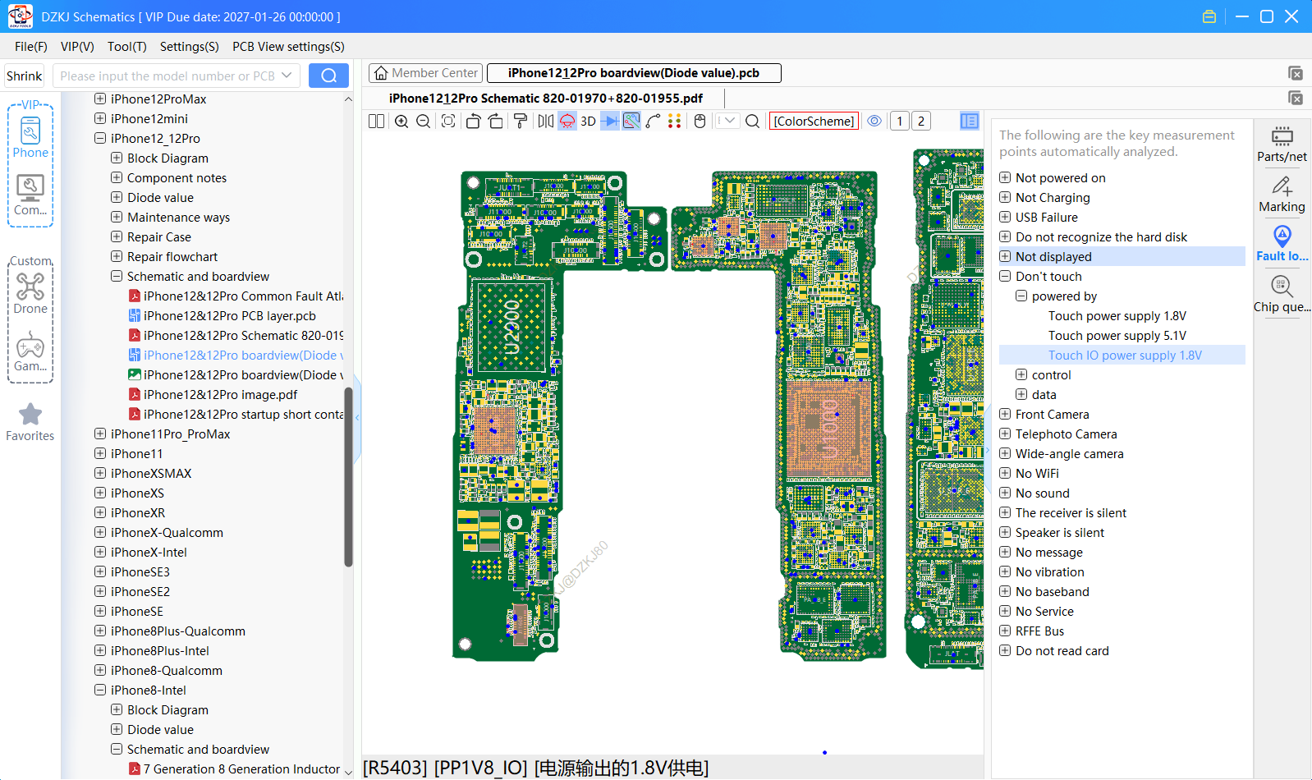Select the Phone category in sidebar
1312x780 pixels.
point(30,137)
